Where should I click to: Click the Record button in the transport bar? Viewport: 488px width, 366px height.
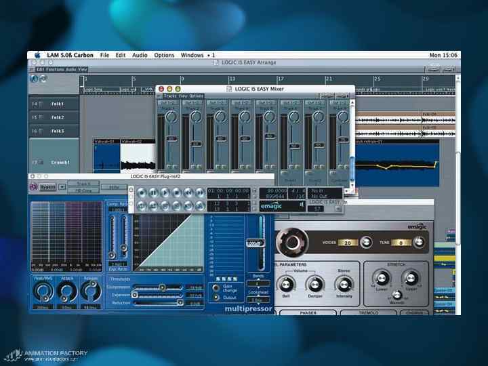point(142,193)
